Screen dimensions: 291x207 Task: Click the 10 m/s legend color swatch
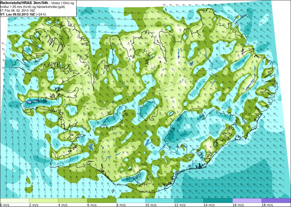160,201
